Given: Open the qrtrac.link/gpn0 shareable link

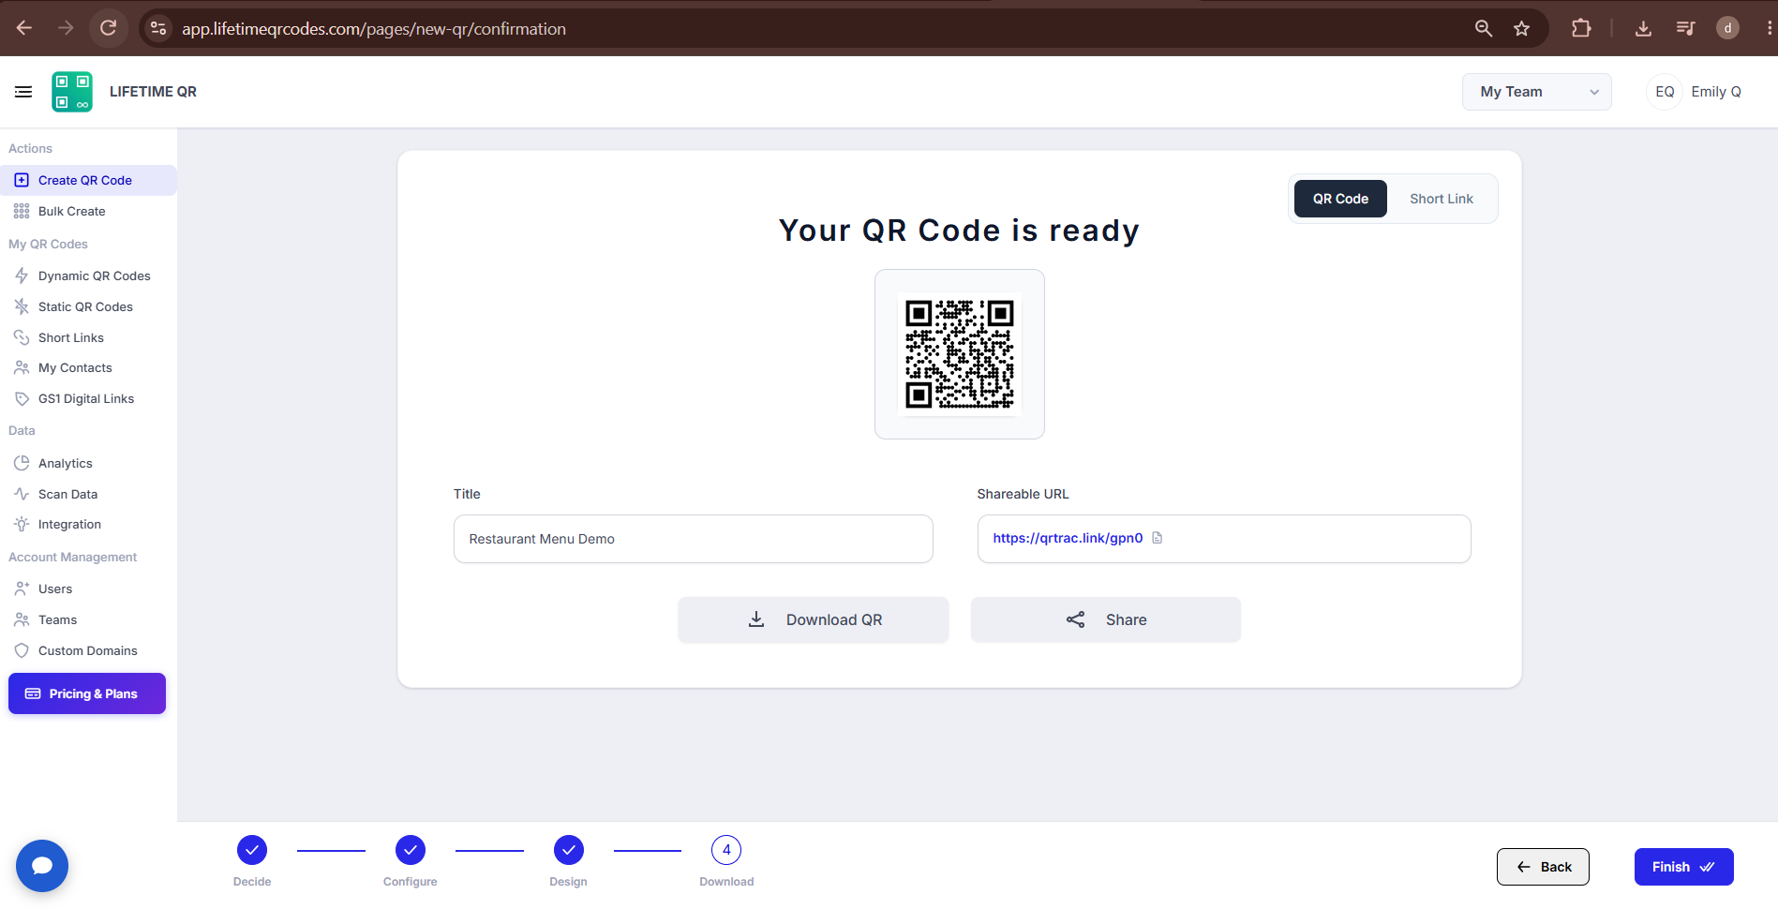Looking at the screenshot, I should click(1068, 538).
